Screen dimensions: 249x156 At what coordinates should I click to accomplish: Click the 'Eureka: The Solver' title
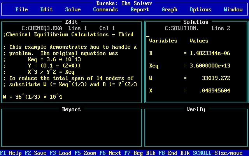[124, 3]
